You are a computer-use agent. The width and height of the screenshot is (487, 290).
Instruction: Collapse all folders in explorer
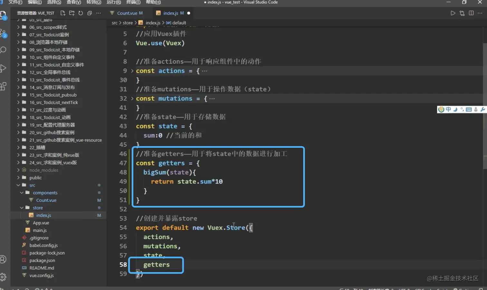(x=90, y=13)
